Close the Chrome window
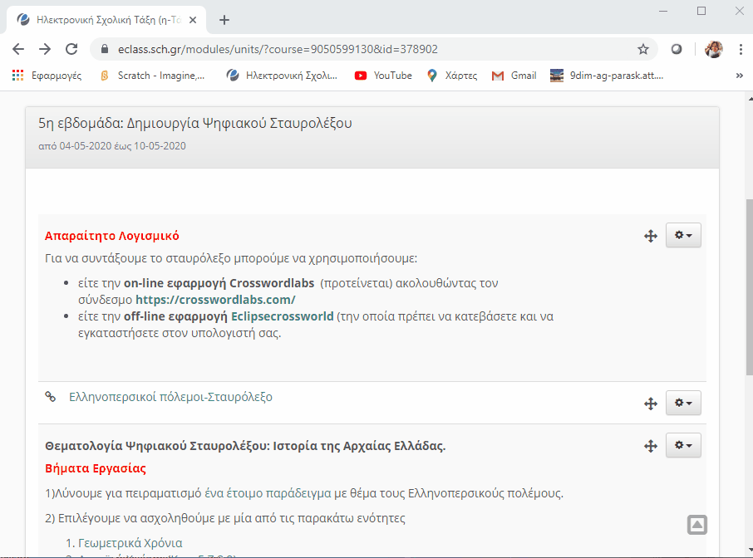The height and width of the screenshot is (558, 753). 740,11
